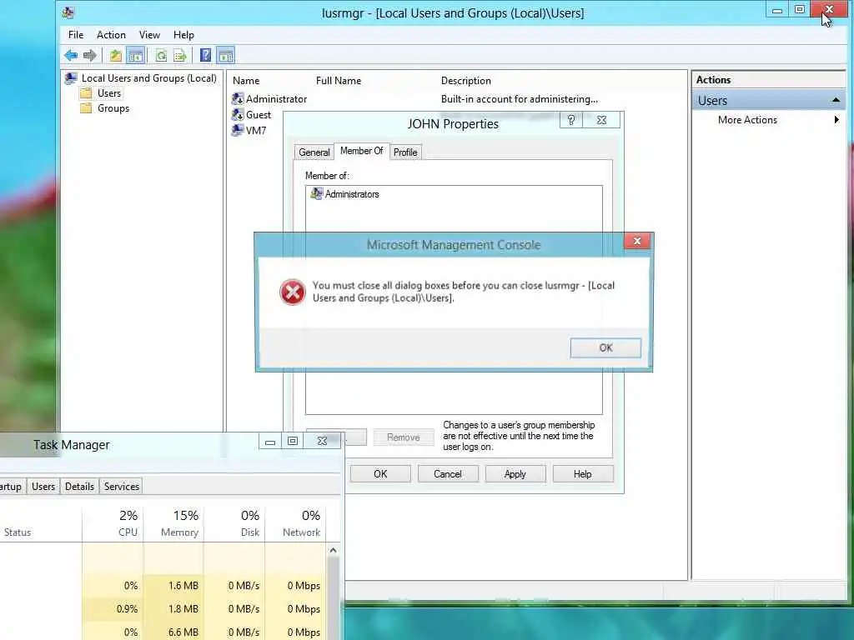Select Local Users and Groups (Local) tree node
The height and width of the screenshot is (640, 854).
pos(148,78)
